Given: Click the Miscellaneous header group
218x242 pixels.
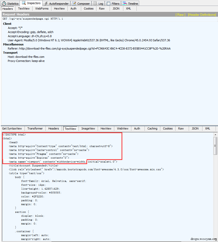Looking at the screenshot, I should [x=13, y=44].
